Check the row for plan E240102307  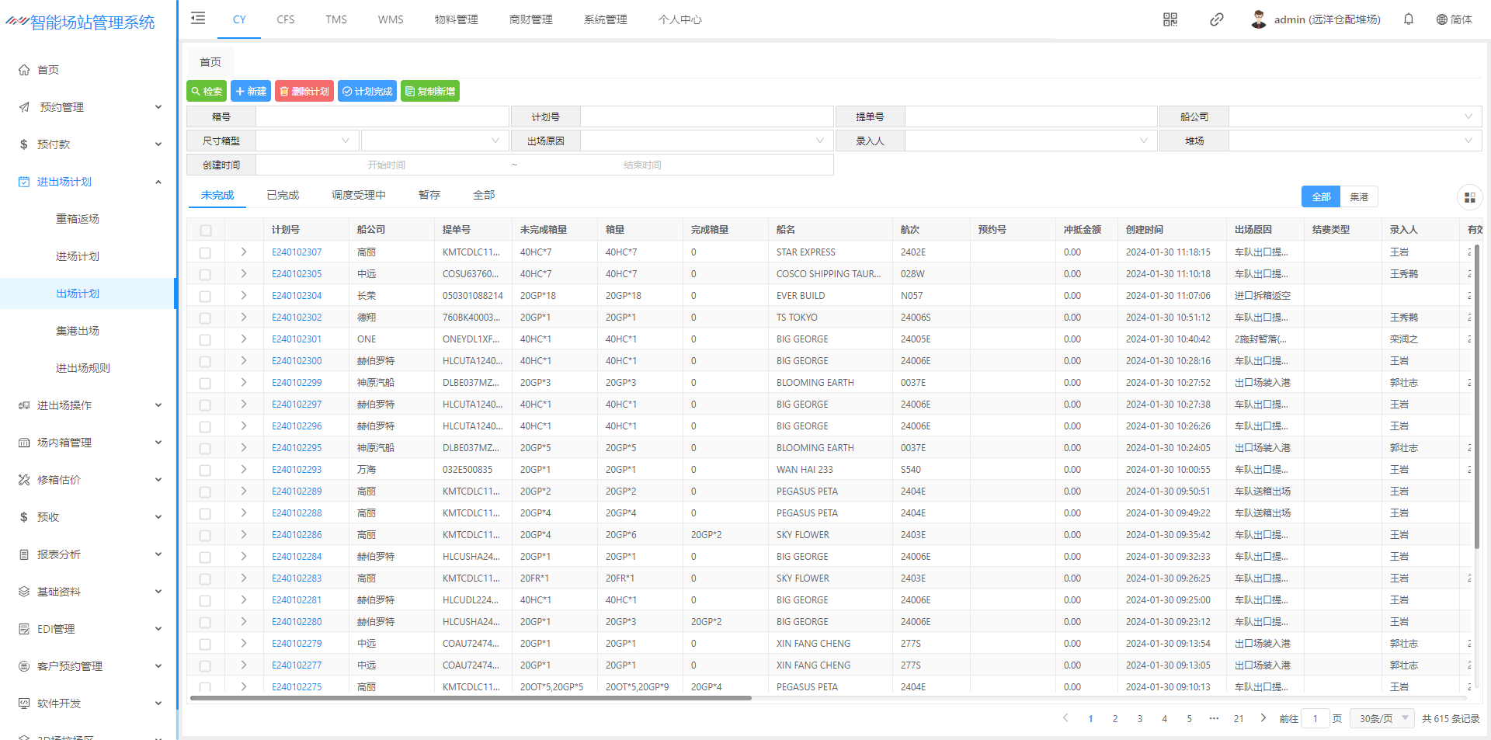tap(206, 252)
